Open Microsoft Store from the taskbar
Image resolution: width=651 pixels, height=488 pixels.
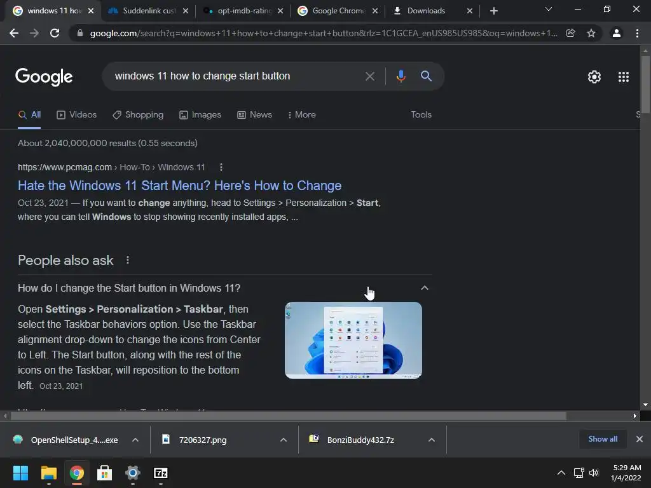105,473
